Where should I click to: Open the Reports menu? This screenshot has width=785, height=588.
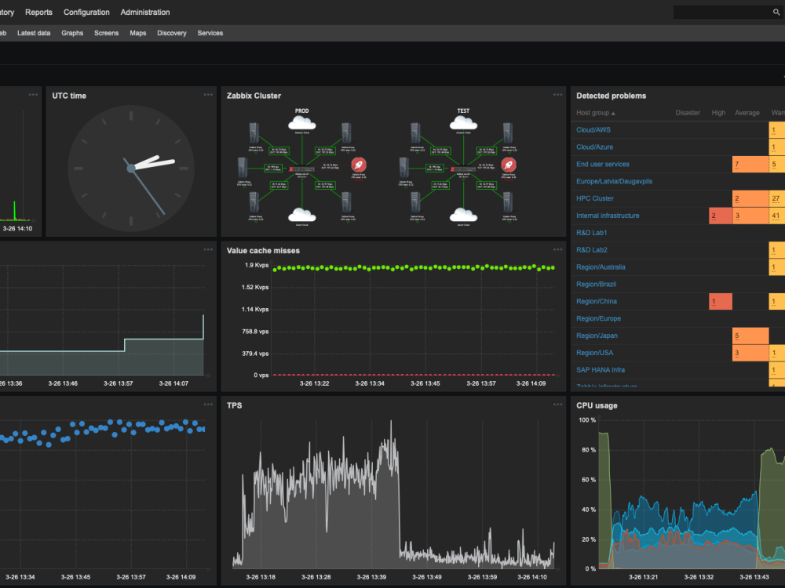pyautogui.click(x=38, y=12)
